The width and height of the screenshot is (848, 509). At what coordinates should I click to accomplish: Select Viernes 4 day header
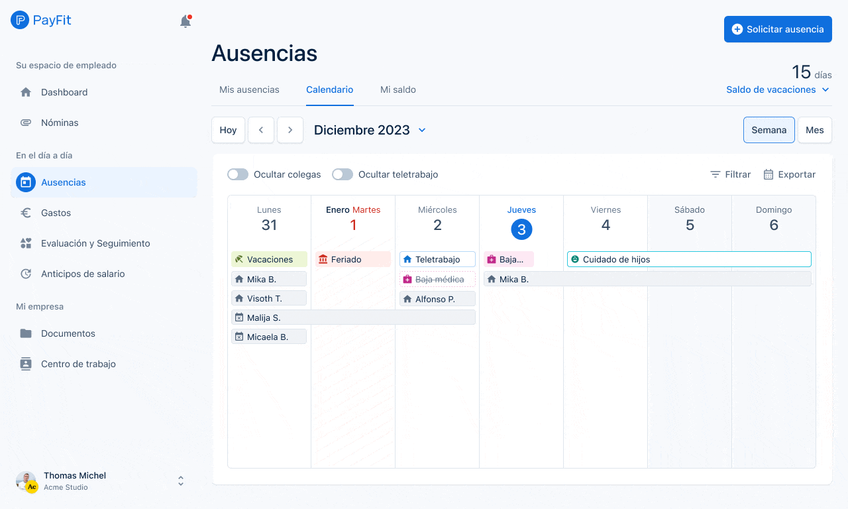(x=606, y=219)
